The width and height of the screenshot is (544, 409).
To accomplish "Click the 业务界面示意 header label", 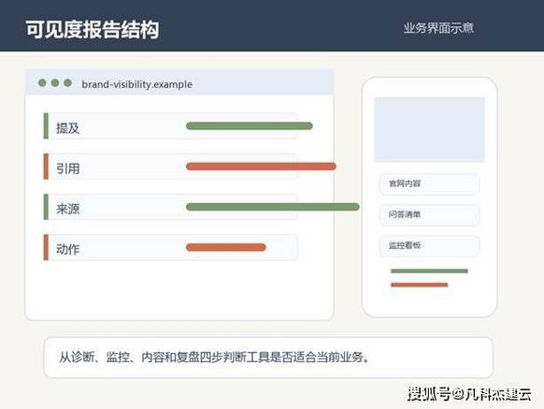I will 438,28.
